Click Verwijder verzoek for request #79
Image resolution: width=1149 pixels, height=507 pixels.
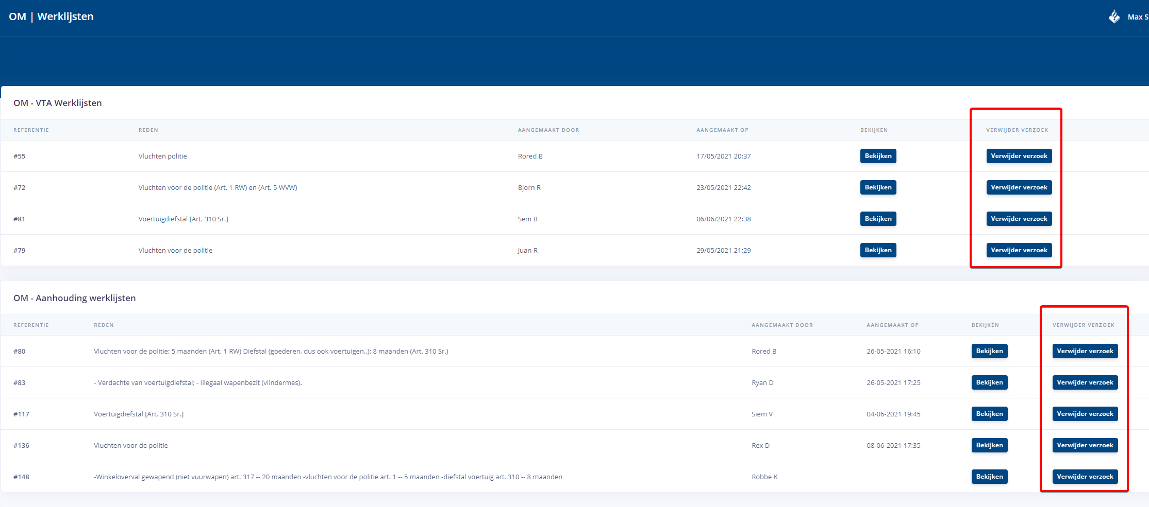coord(1019,250)
